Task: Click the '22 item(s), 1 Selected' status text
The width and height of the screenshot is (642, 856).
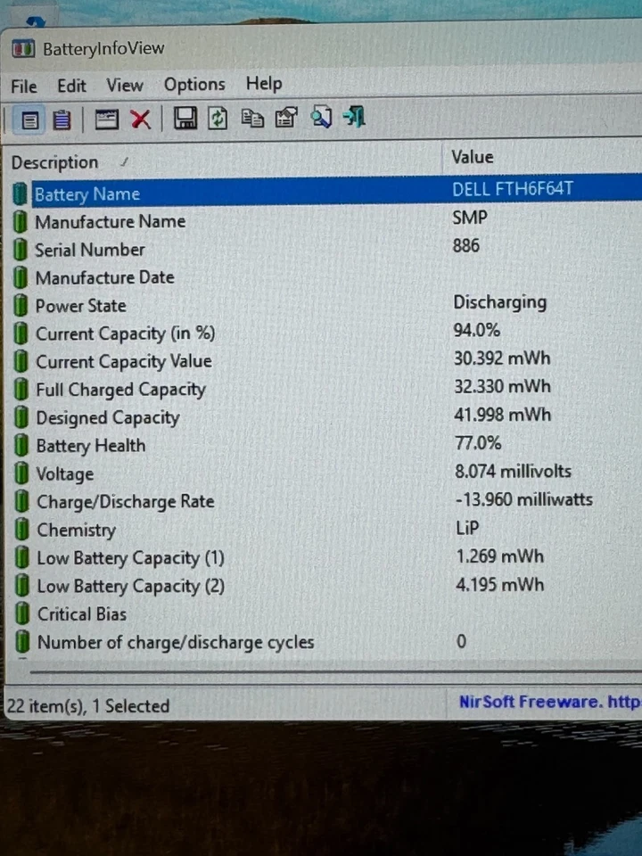Action: click(88, 706)
